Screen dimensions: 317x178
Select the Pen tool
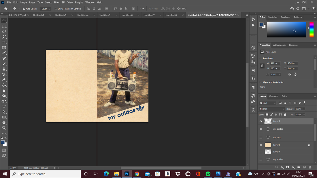pos(4,101)
